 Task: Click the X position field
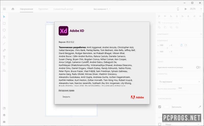(174, 45)
